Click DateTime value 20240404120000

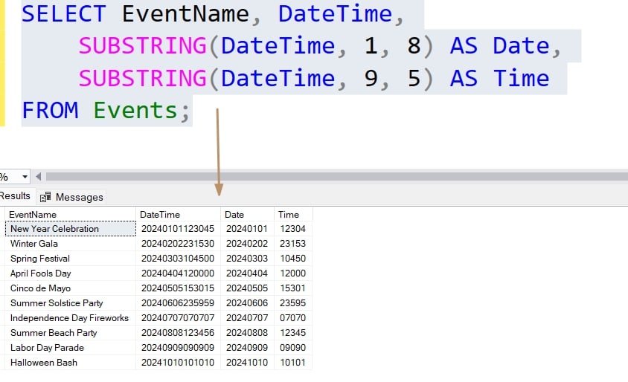178,273
